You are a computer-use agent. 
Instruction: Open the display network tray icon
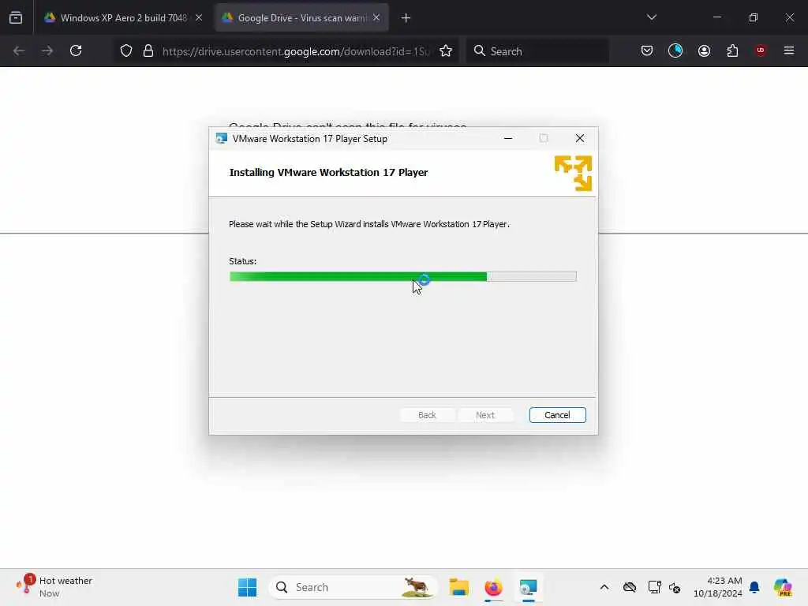[x=654, y=587]
